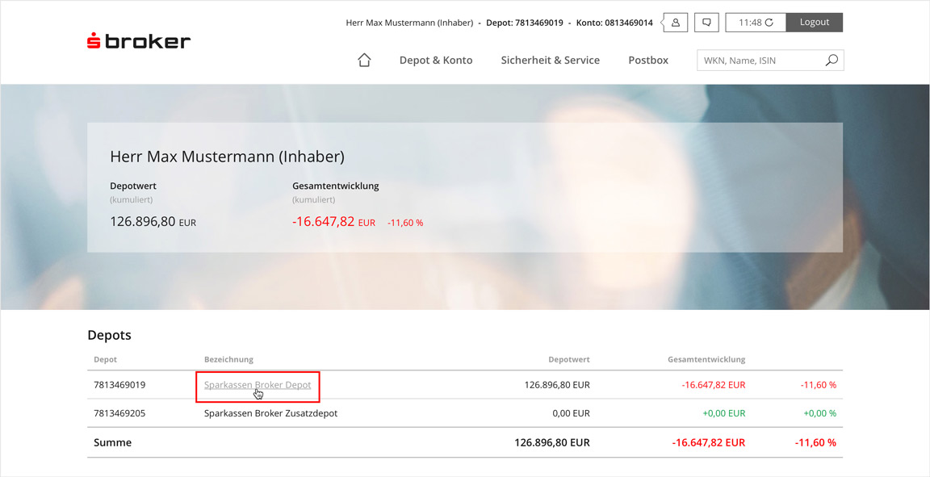Select the 126.896,80 EUR value in the summary card

153,222
